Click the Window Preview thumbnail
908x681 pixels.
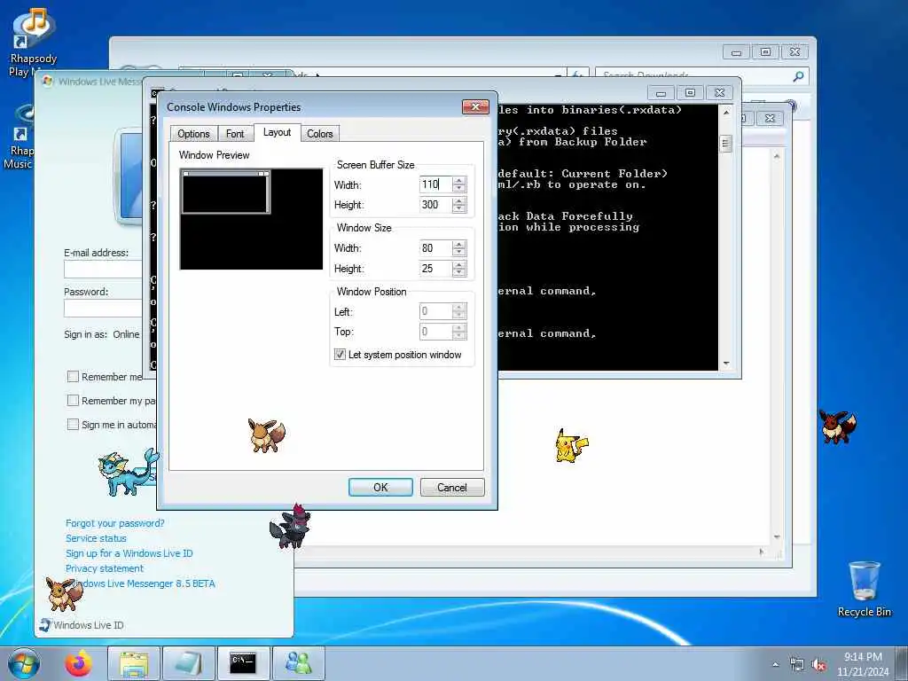coord(251,219)
